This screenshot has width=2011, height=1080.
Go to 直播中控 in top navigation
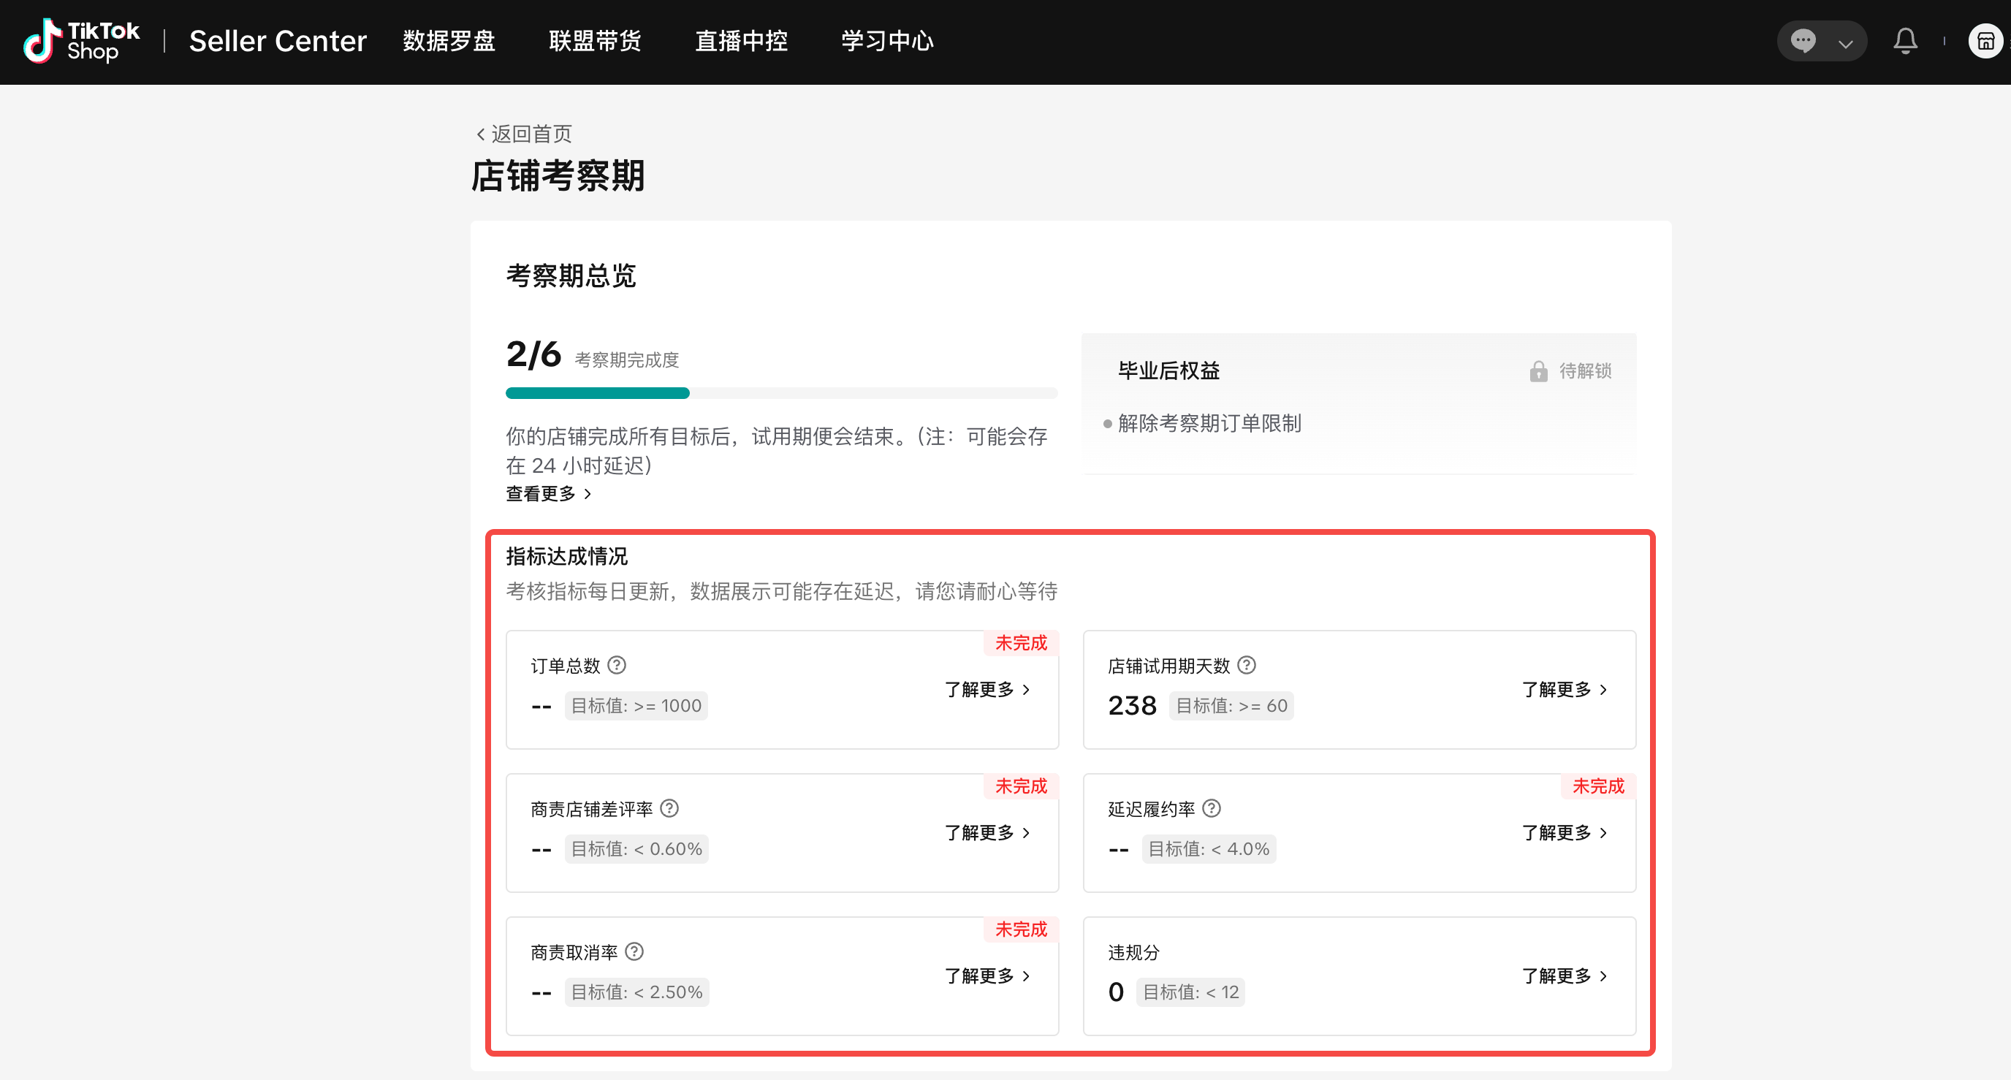pyautogui.click(x=741, y=41)
